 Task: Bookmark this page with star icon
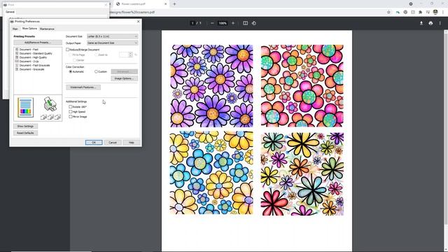pos(388,13)
